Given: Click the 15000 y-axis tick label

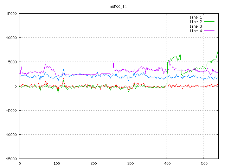Looking at the screenshot, I should [x=11, y=14].
